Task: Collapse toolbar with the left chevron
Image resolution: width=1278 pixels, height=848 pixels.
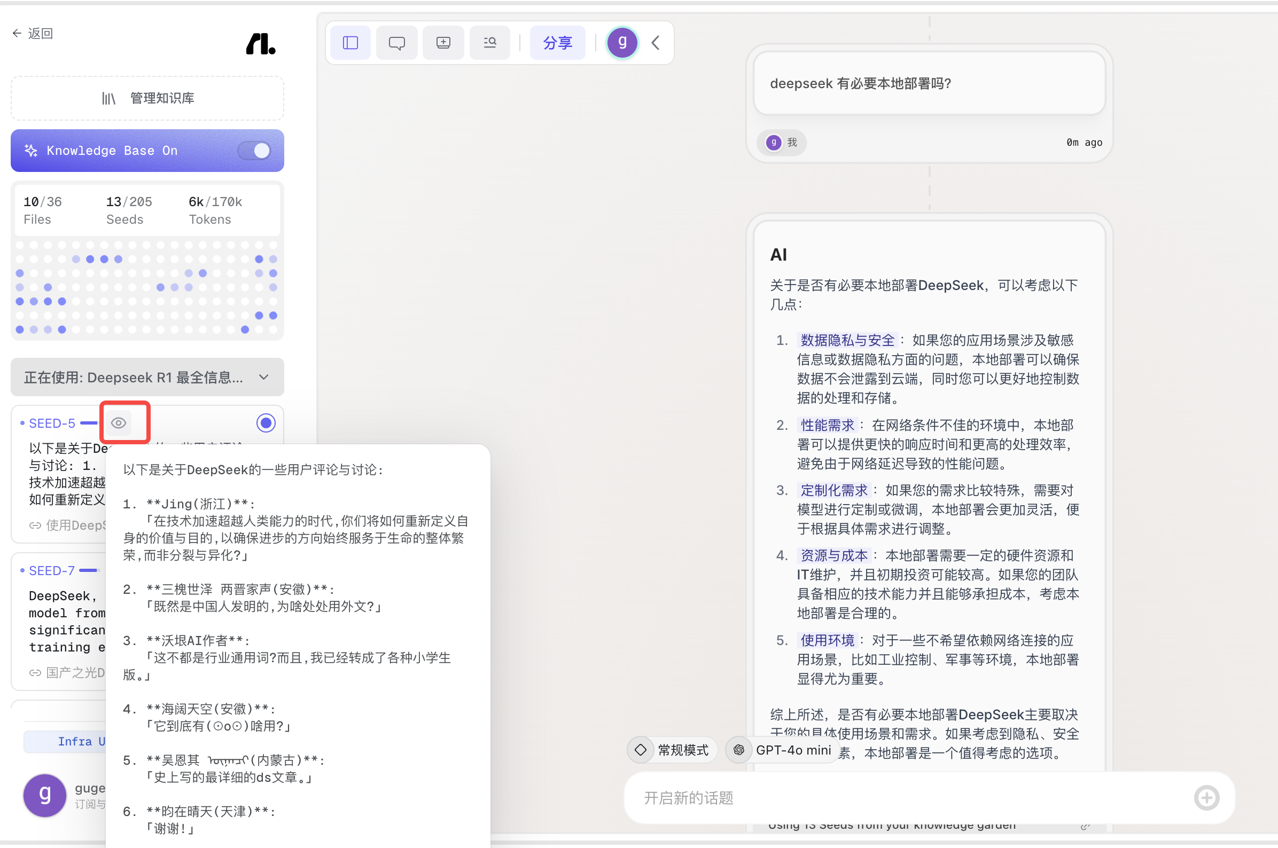Action: 655,43
